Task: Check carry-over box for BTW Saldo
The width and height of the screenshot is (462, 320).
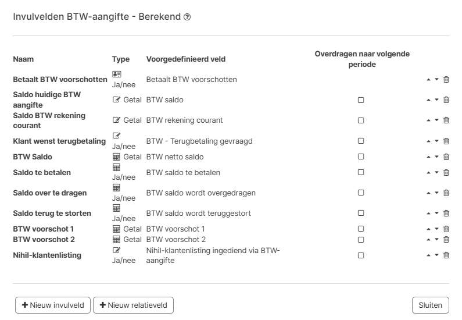Action: click(x=361, y=157)
